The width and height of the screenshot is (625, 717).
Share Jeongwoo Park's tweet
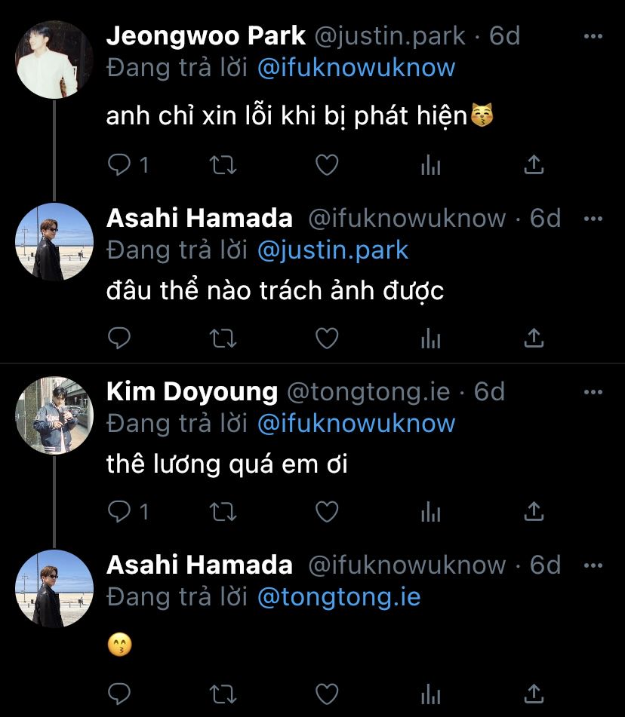pyautogui.click(x=534, y=164)
